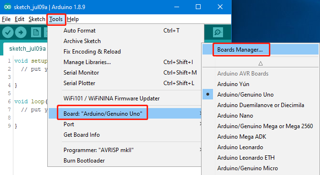Select Burn Bootloader entry
Viewport: 320px width, 175px height.
[x=125, y=161]
